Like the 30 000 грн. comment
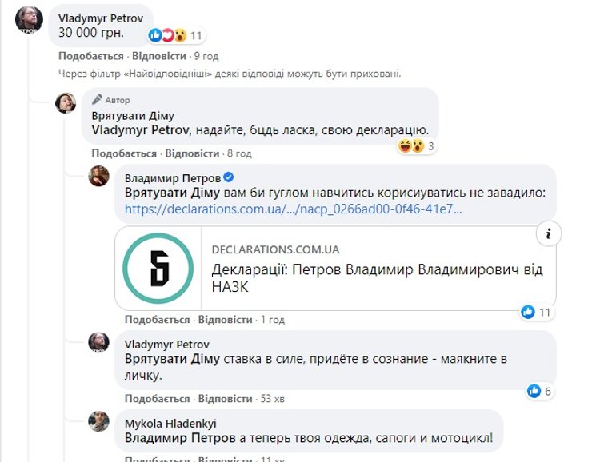Image resolution: width=592 pixels, height=462 pixels. pyautogui.click(x=90, y=56)
